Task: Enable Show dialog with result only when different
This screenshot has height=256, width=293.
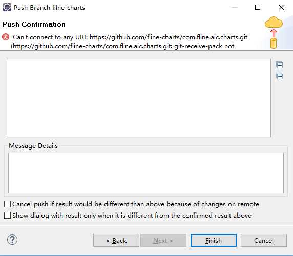Action: [8, 215]
